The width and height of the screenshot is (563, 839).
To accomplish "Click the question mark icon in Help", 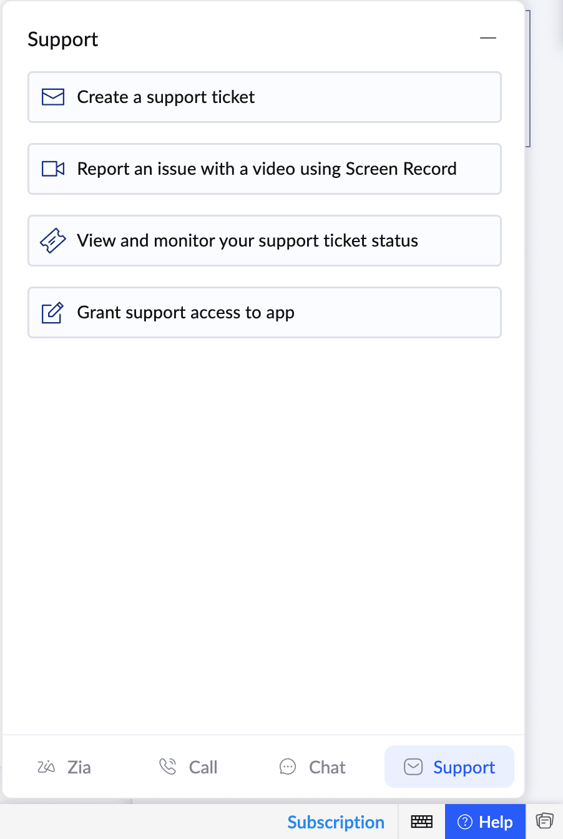I will coord(465,822).
